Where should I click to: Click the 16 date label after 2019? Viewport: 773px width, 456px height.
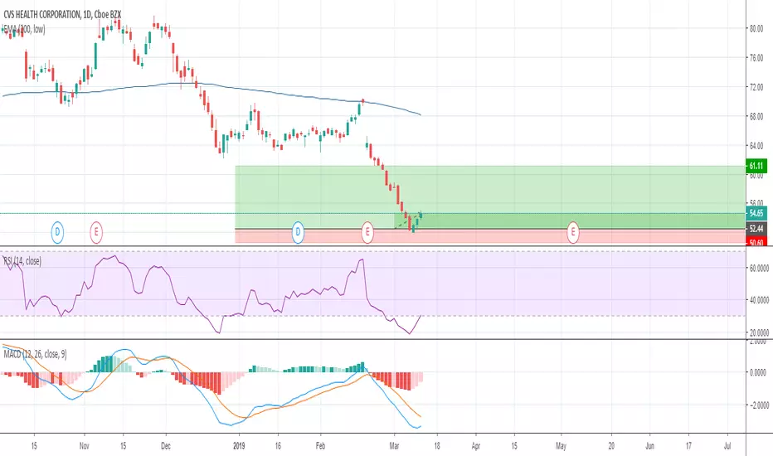pyautogui.click(x=278, y=446)
